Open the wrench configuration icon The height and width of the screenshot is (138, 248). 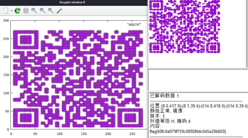click(x=59, y=11)
